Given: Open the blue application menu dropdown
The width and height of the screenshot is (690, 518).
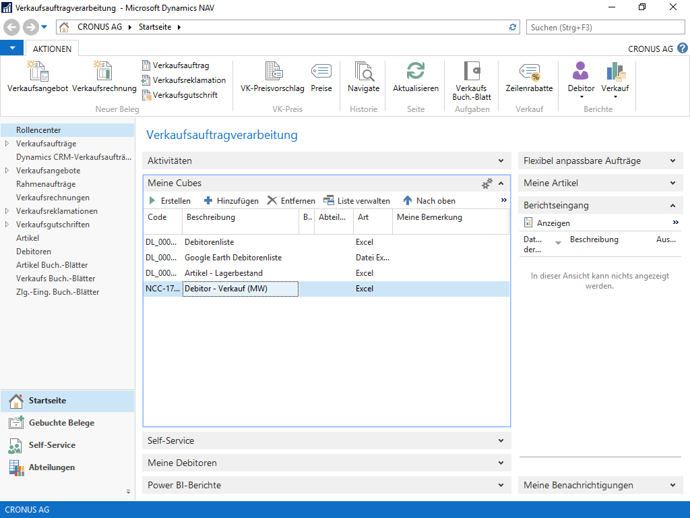Looking at the screenshot, I should click(x=12, y=48).
